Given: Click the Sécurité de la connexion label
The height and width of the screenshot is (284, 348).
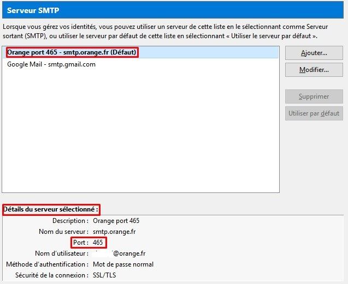Looking at the screenshot, I should pyautogui.click(x=51, y=275).
